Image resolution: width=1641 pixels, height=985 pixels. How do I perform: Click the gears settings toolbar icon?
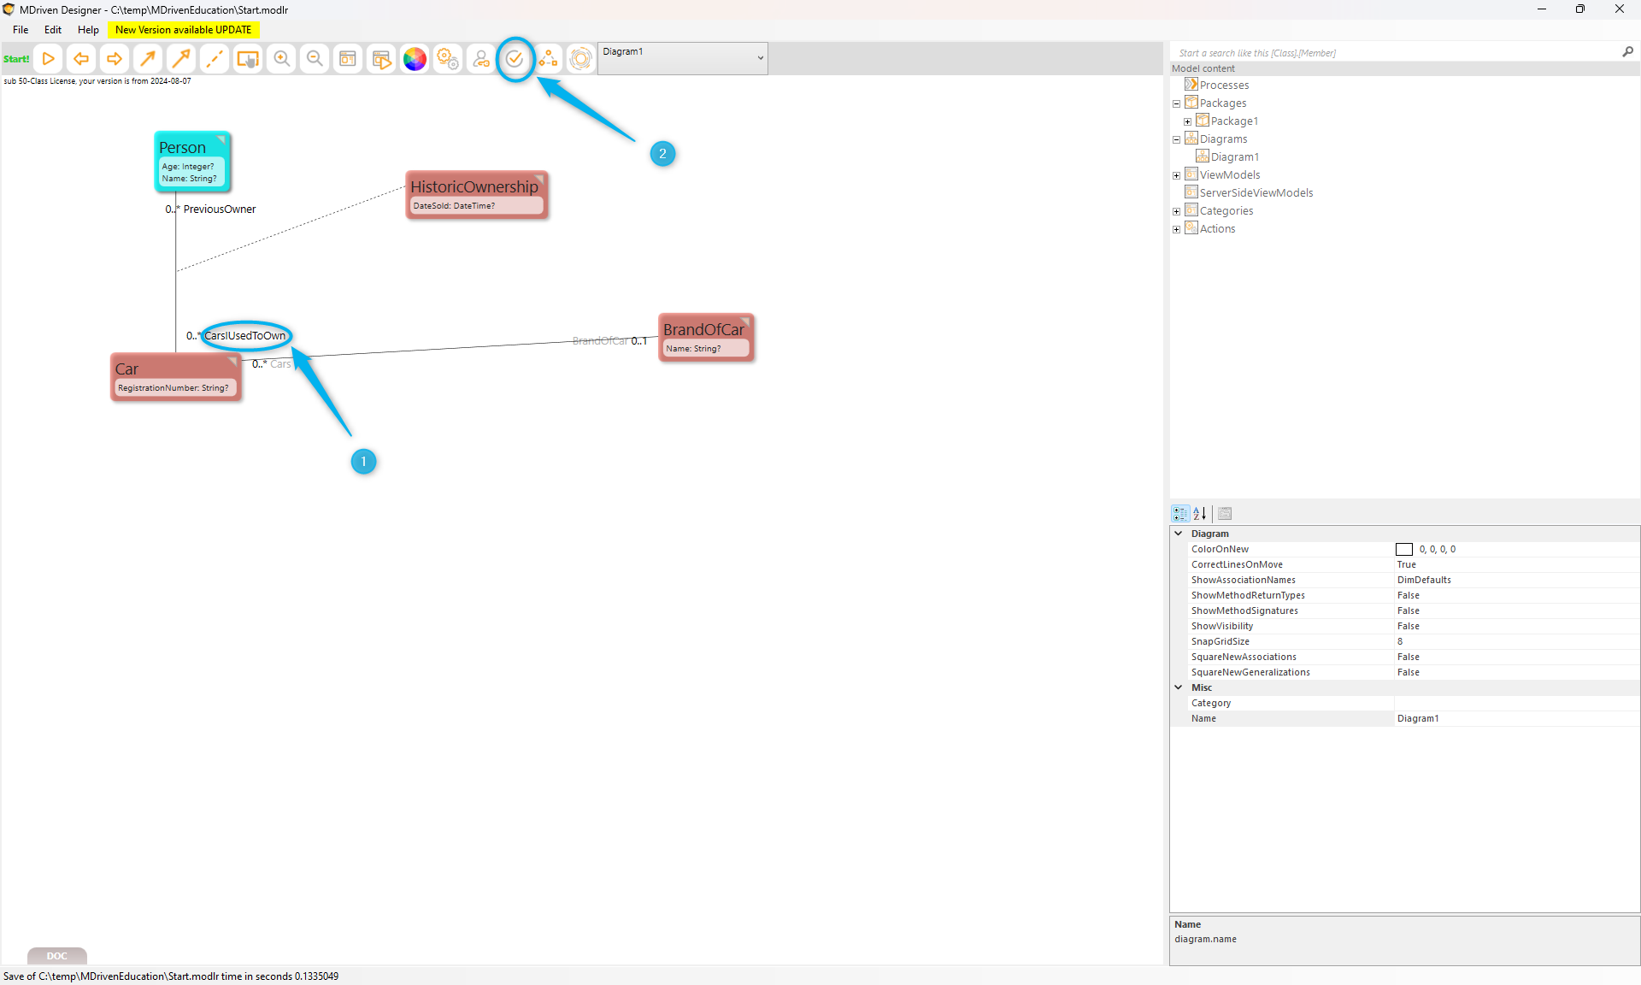pyautogui.click(x=448, y=59)
